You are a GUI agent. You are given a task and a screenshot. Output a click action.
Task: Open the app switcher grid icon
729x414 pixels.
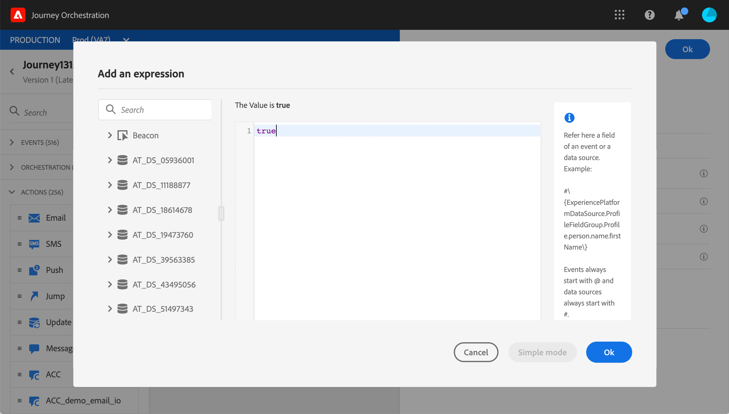coord(619,15)
